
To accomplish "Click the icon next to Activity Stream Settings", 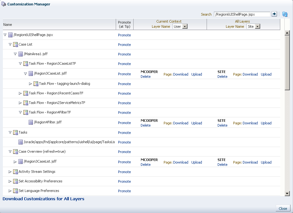I will (x=15, y=172).
